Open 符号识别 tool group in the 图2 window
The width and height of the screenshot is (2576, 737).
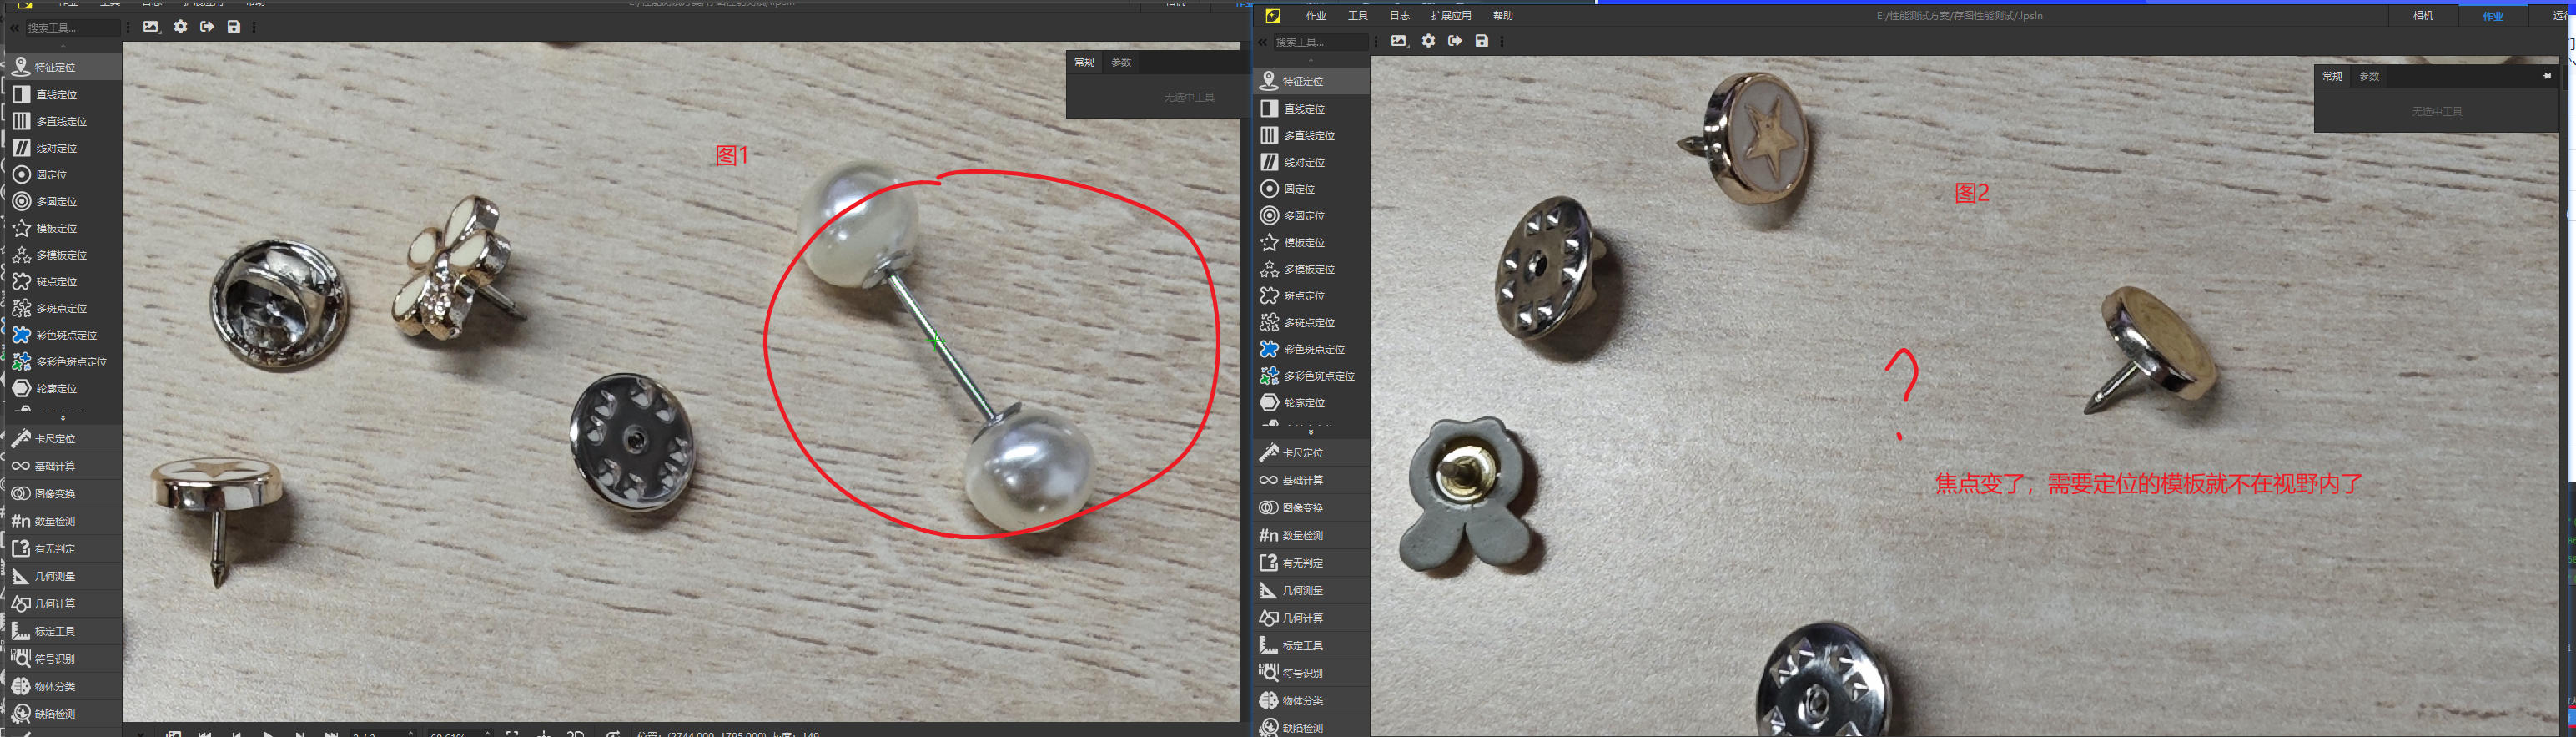point(1302,673)
